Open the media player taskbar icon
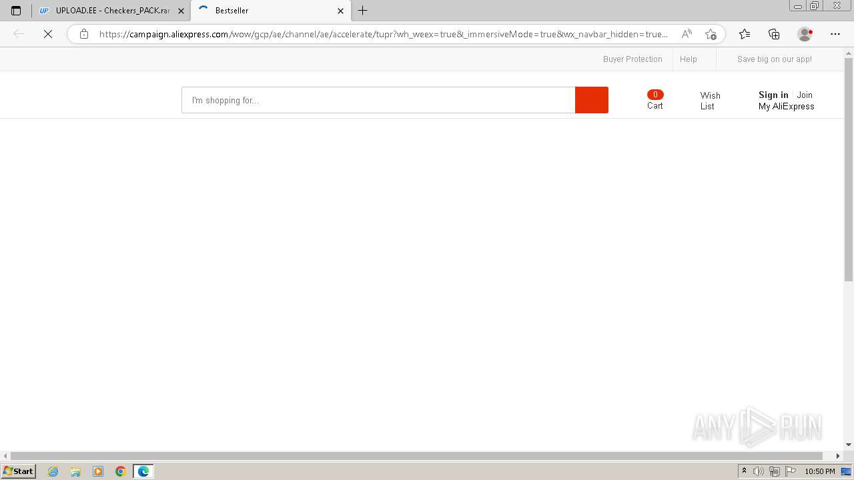854x480 pixels. pos(98,471)
